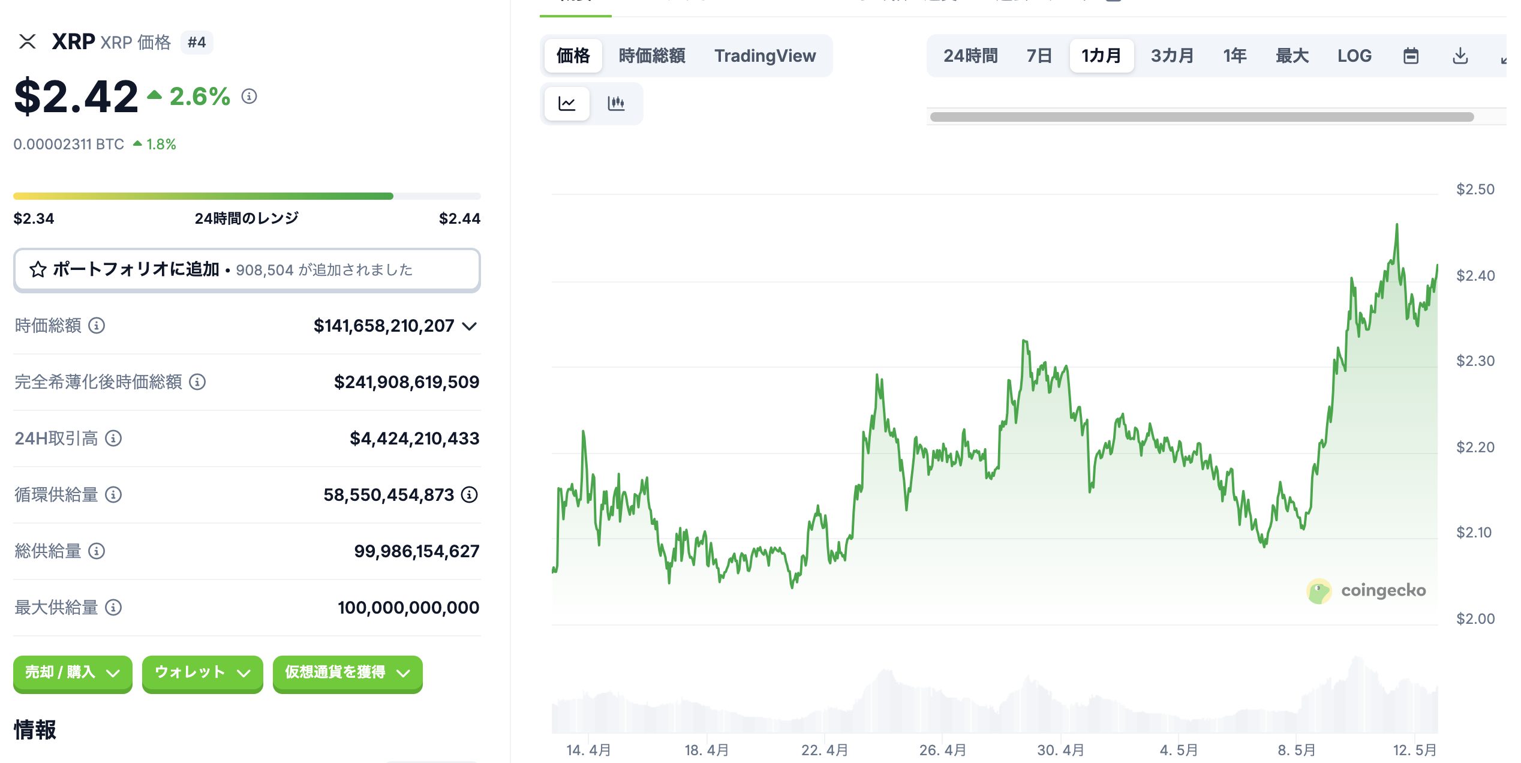Click the info icon next to 時価総額
Screen dimensions: 1521x763
click(97, 326)
